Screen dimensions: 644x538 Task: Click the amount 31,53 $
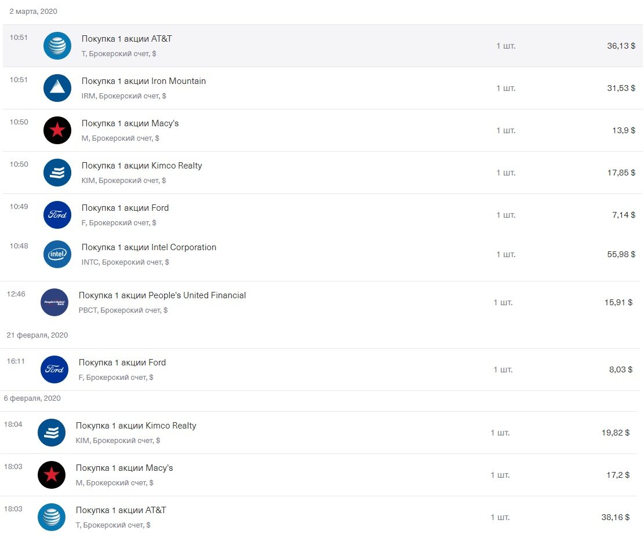[x=621, y=88]
